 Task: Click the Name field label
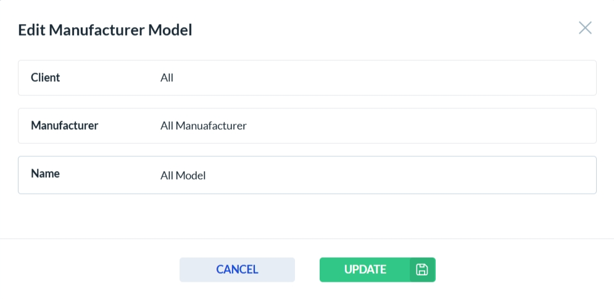click(x=45, y=174)
